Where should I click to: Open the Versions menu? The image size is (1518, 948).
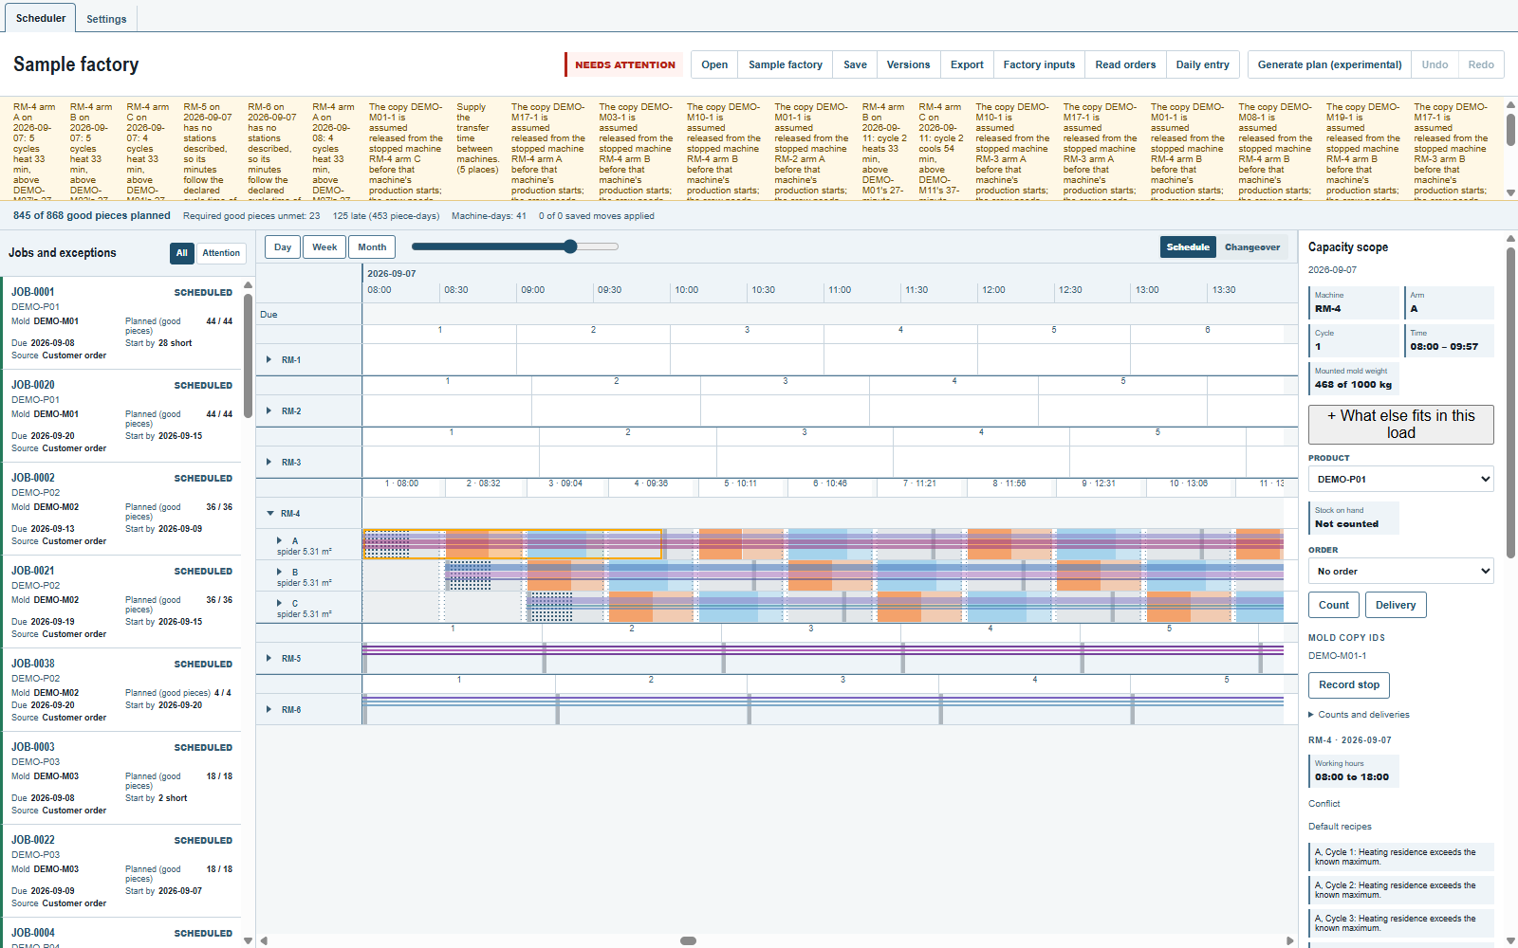pyautogui.click(x=908, y=64)
